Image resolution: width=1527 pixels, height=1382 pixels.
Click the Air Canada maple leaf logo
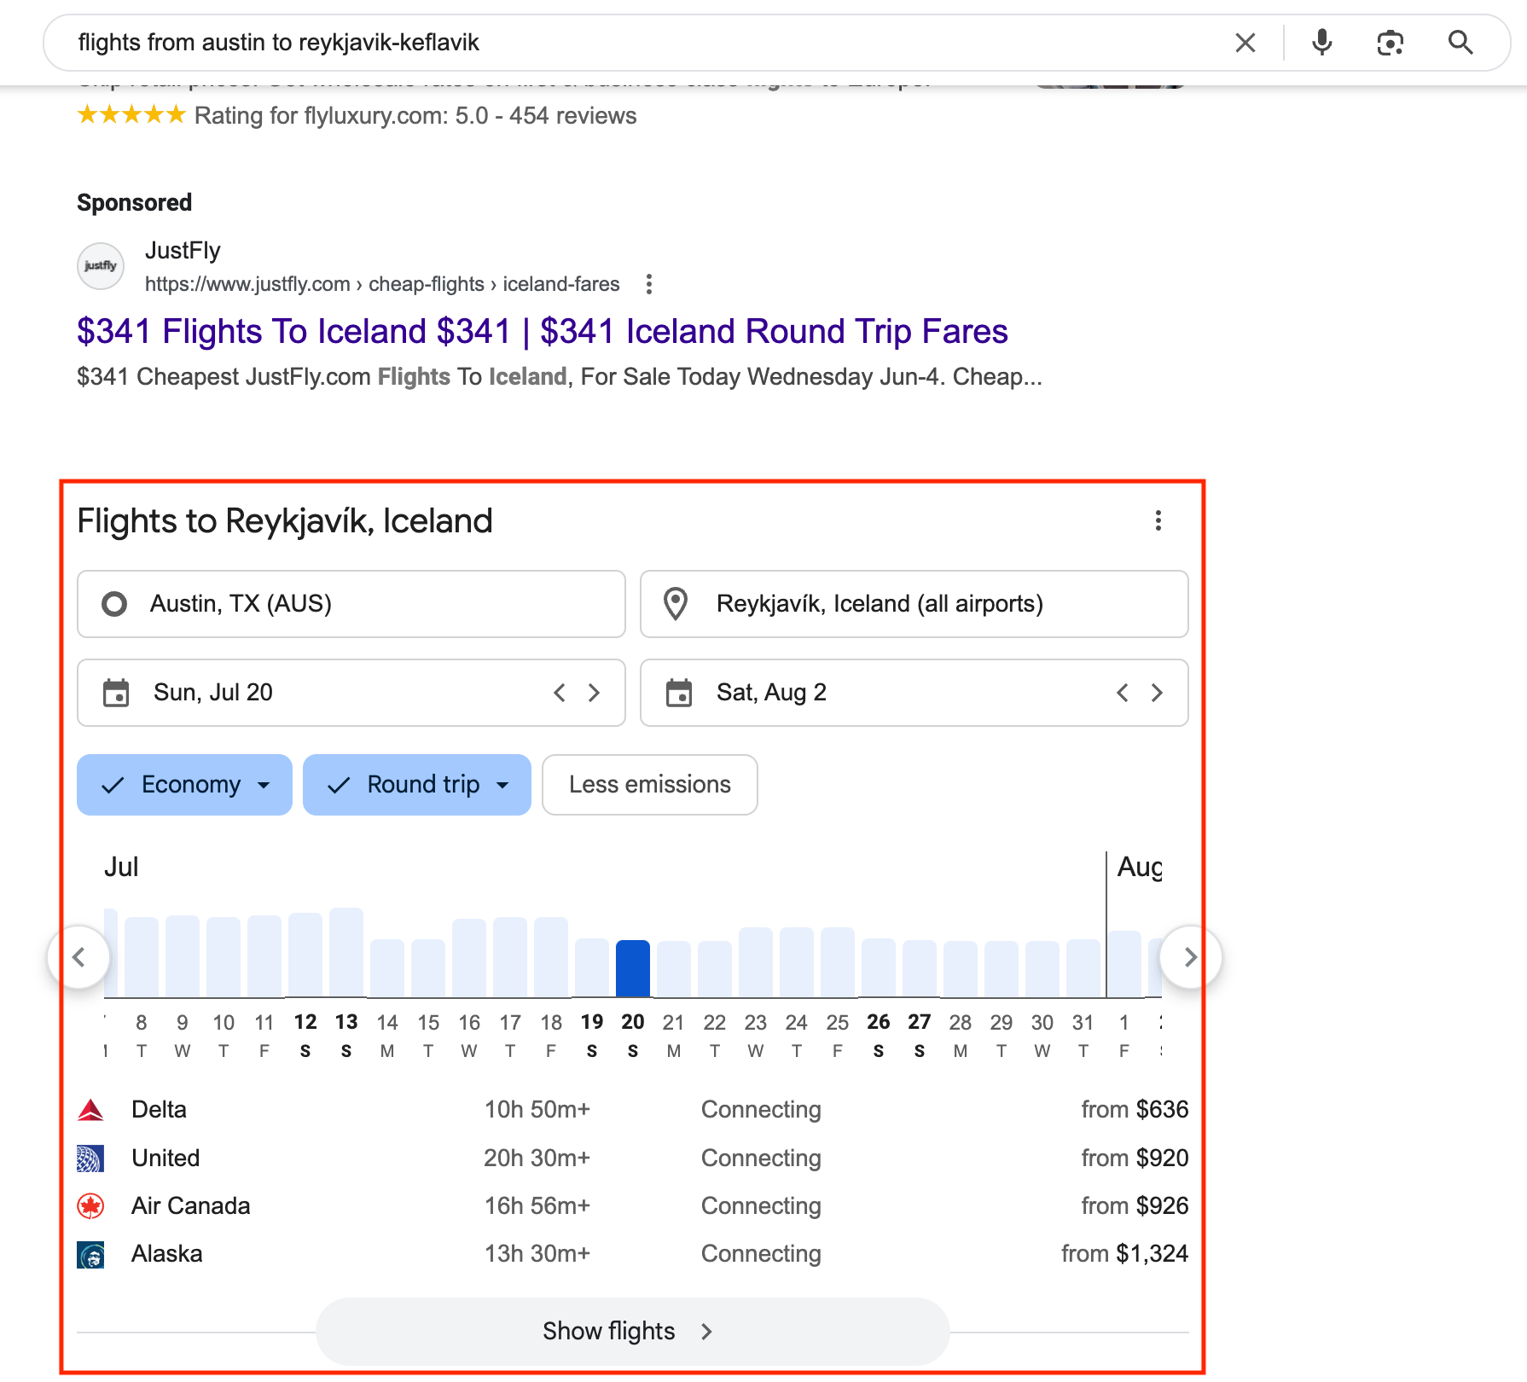90,1206
